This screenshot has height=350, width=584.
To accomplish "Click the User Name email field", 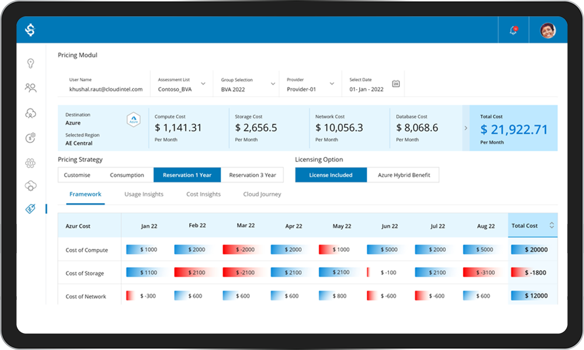I will pos(106,89).
